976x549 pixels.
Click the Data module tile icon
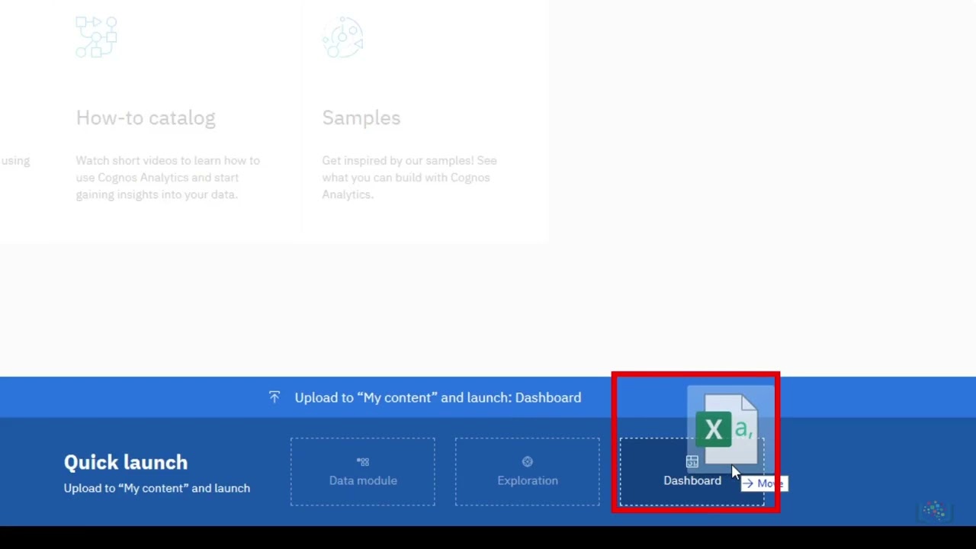click(363, 461)
